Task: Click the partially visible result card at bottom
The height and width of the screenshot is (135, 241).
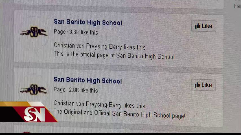Action: coord(118,129)
